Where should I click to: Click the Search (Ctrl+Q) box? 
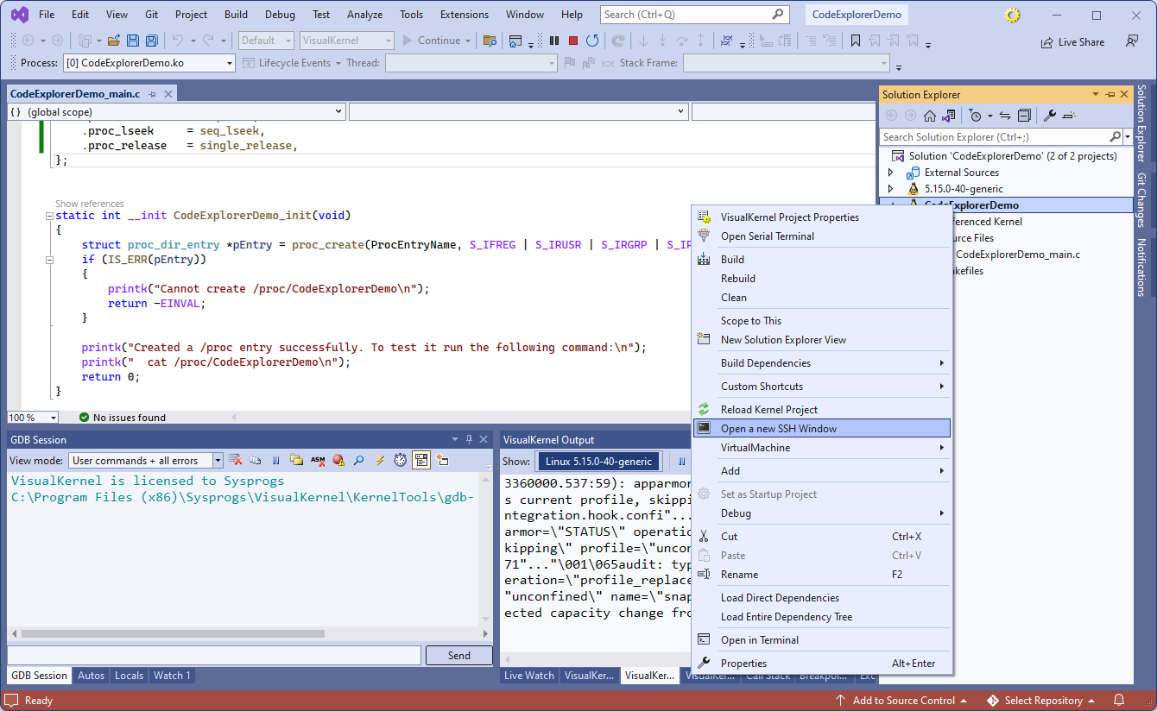tap(695, 15)
